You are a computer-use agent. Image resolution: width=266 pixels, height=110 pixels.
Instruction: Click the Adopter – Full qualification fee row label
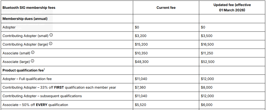point(27,79)
